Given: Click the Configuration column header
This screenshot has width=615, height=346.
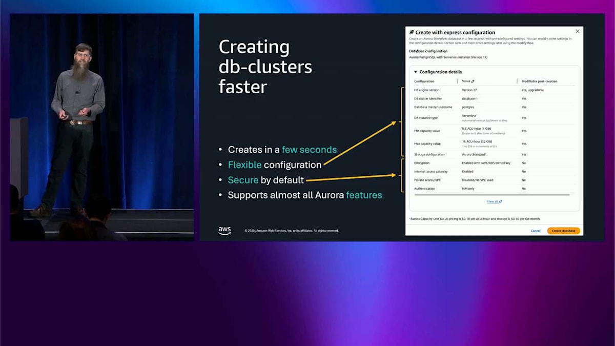Looking at the screenshot, I should point(424,81).
